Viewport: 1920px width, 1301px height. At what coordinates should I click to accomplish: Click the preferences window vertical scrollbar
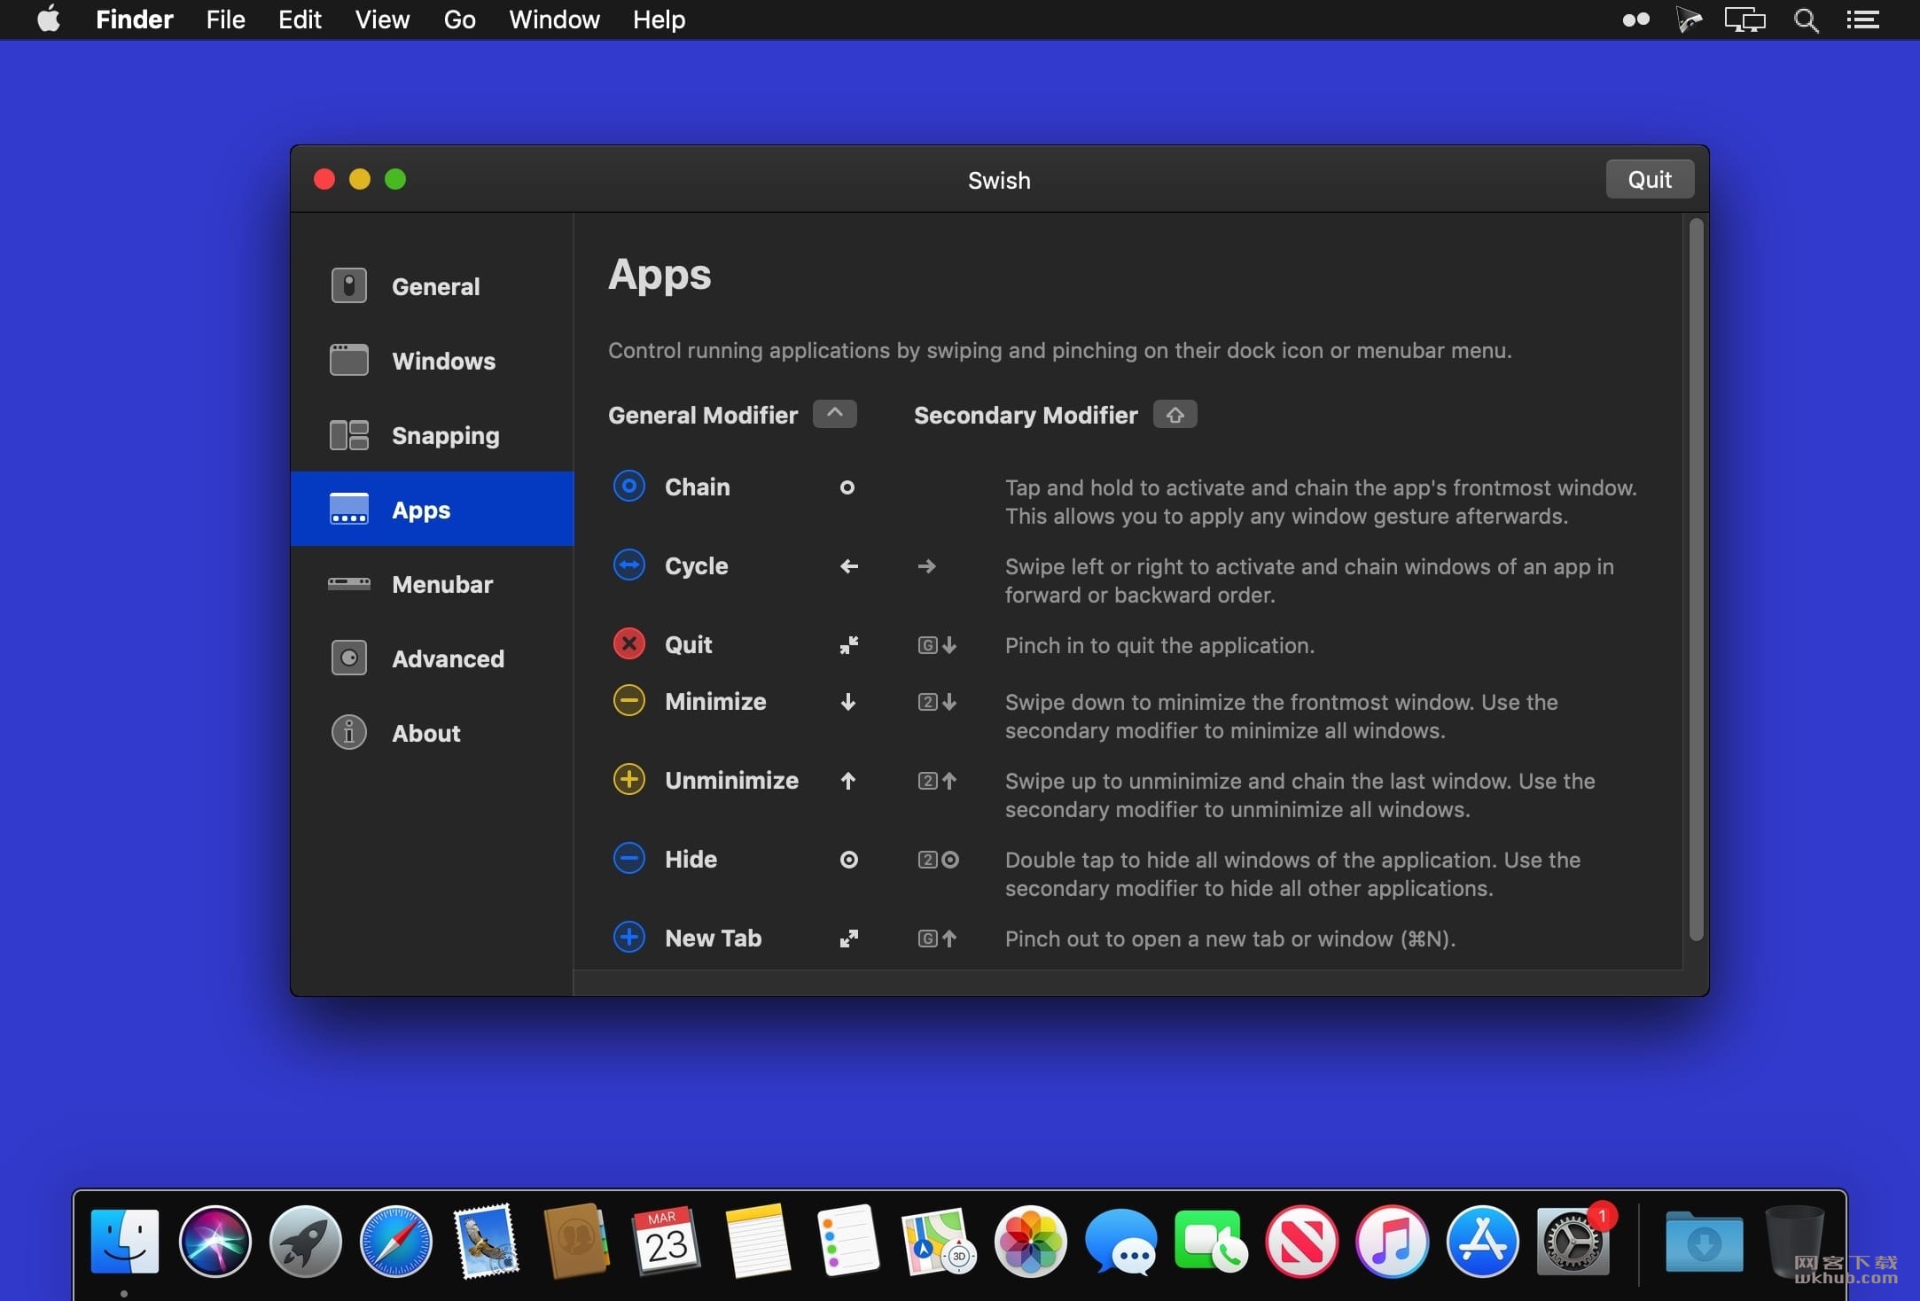coord(1696,580)
